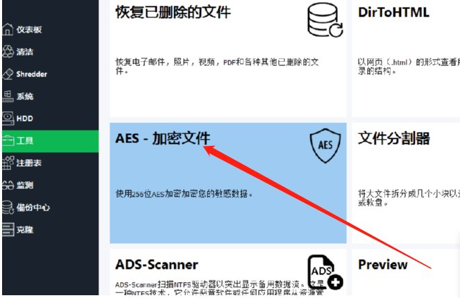Open the AES - 加密文件 tool tile

228,183
